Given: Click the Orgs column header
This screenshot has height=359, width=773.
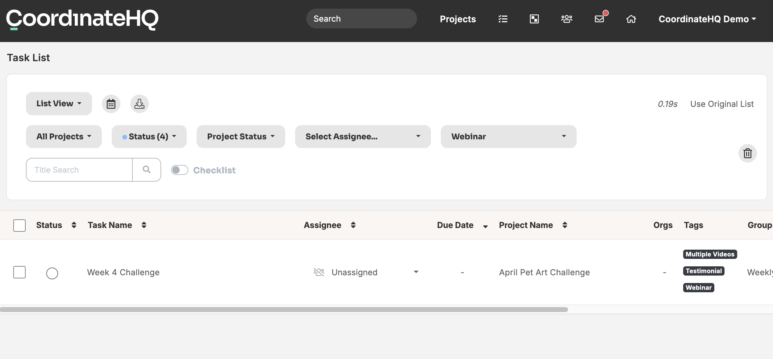Looking at the screenshot, I should coord(663,225).
